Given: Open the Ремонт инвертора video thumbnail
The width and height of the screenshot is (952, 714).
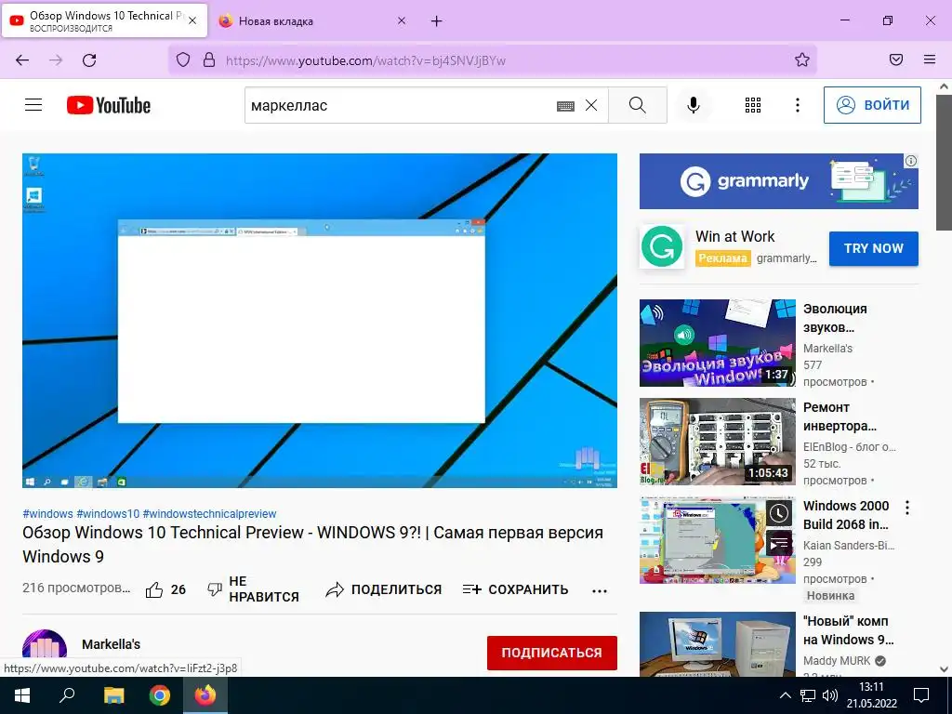Looking at the screenshot, I should pos(718,442).
